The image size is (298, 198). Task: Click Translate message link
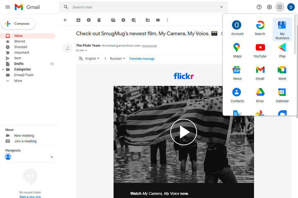point(142,59)
